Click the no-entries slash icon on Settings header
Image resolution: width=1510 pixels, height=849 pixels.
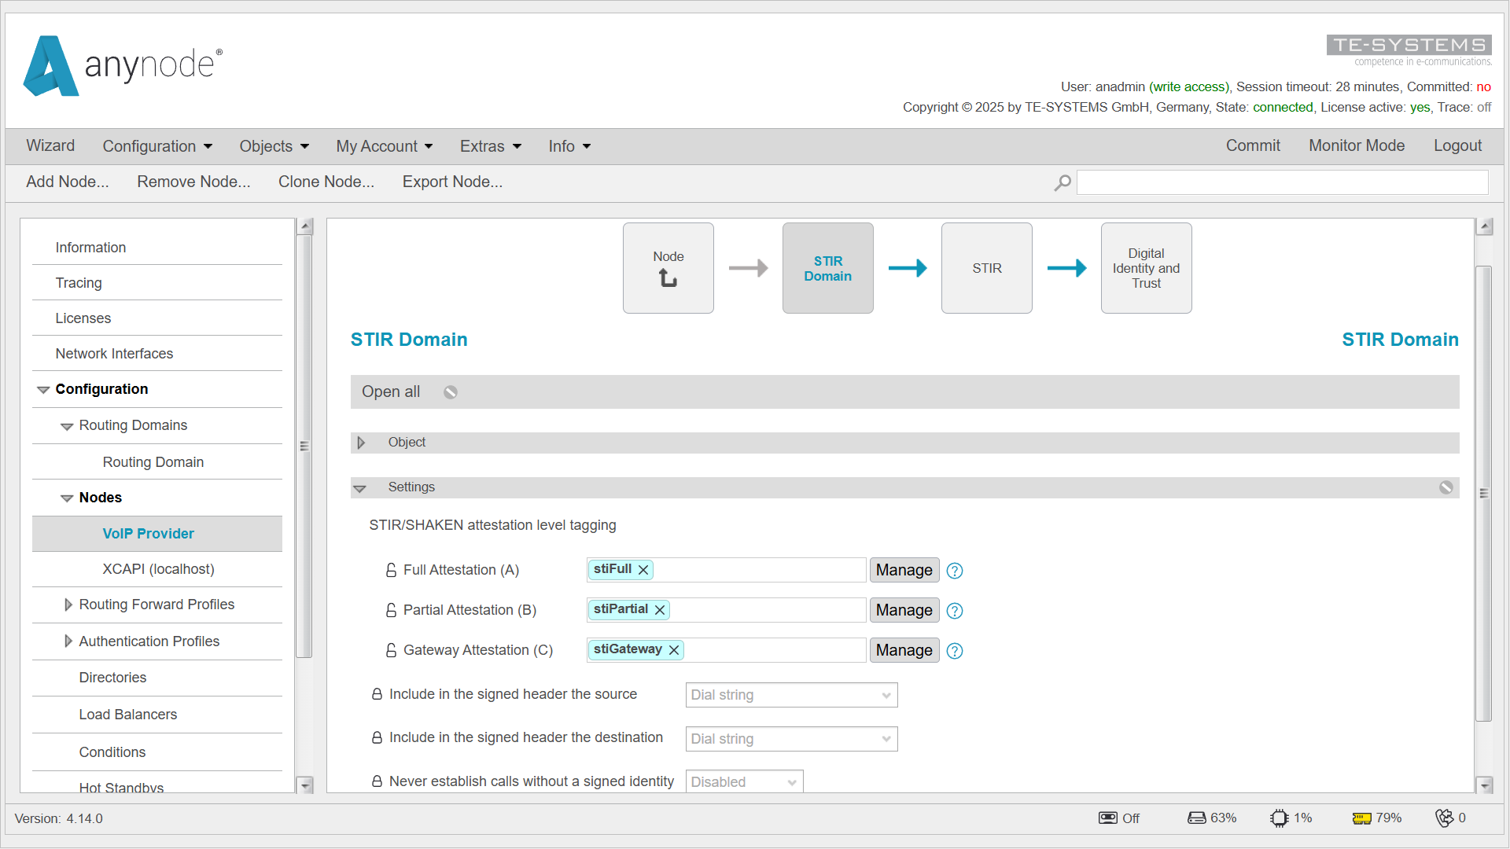(1446, 487)
